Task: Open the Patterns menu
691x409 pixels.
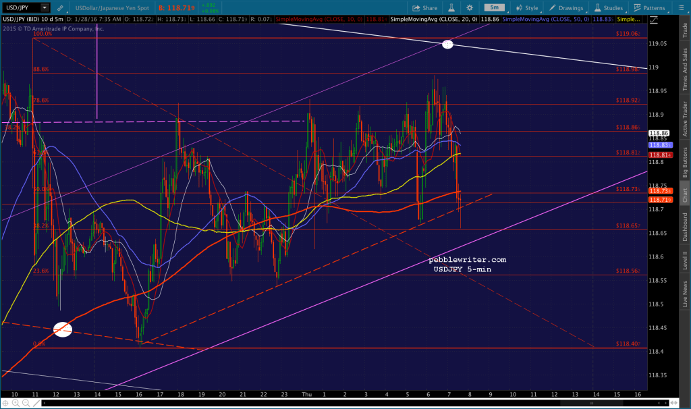Action: click(x=650, y=8)
